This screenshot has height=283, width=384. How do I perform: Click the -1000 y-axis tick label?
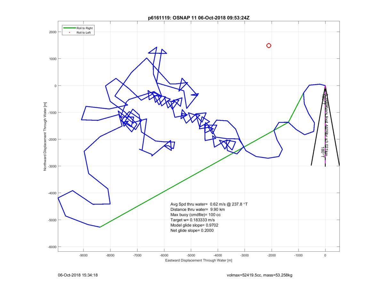coord(52,113)
